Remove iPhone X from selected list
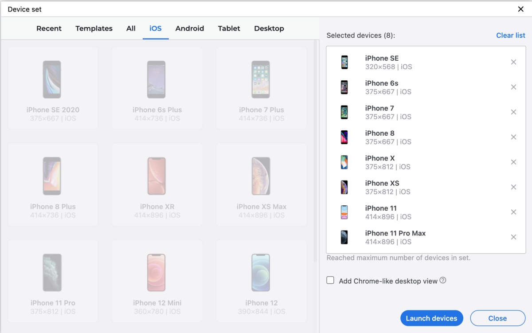 pyautogui.click(x=513, y=162)
